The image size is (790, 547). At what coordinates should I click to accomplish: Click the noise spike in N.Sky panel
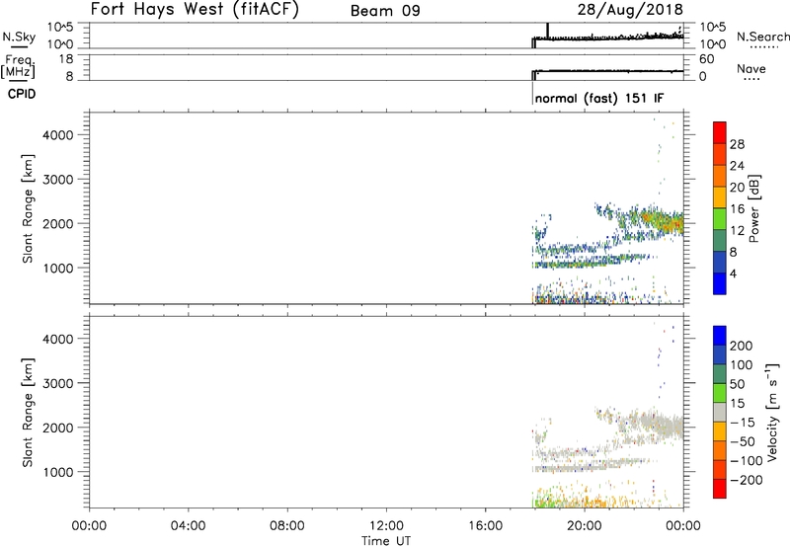[548, 31]
